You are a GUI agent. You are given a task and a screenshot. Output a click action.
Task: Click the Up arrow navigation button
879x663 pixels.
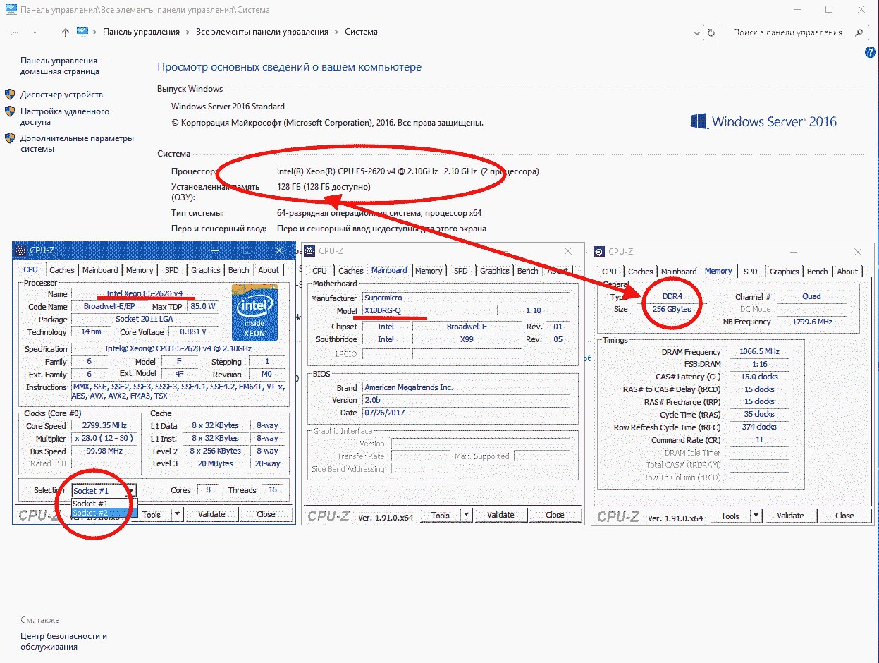coord(66,32)
